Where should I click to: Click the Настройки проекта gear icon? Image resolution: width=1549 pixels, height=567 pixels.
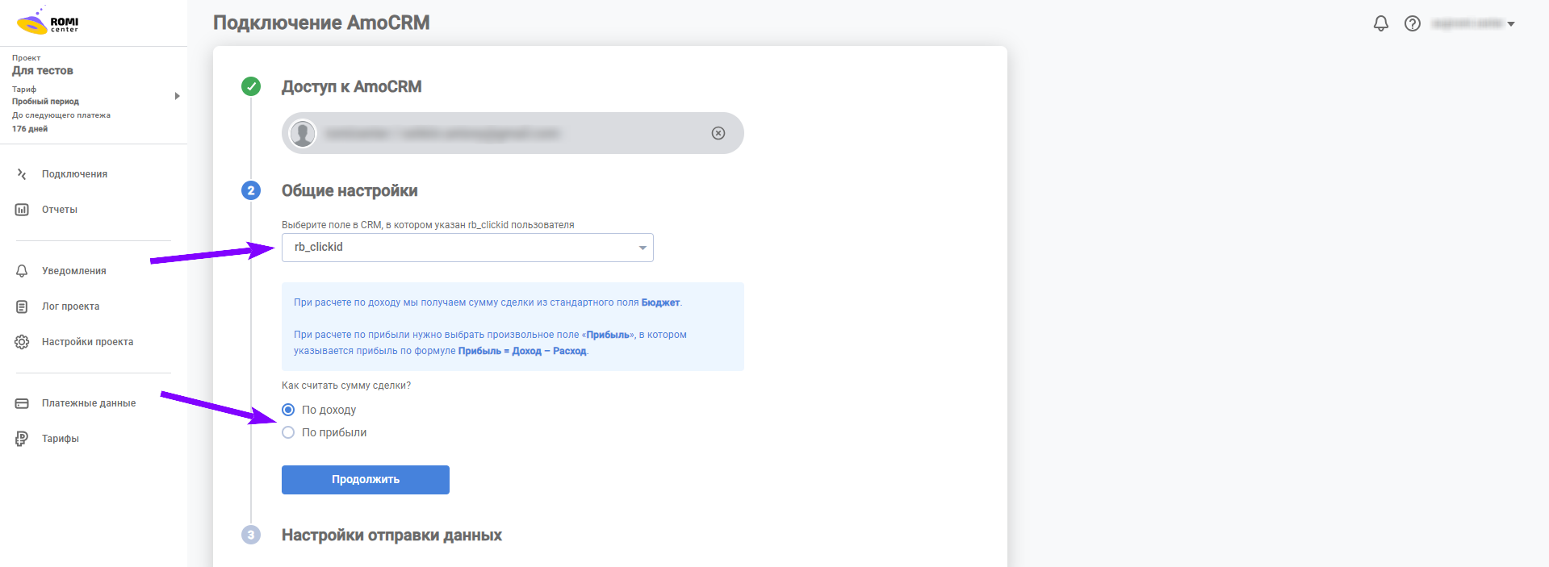click(22, 342)
